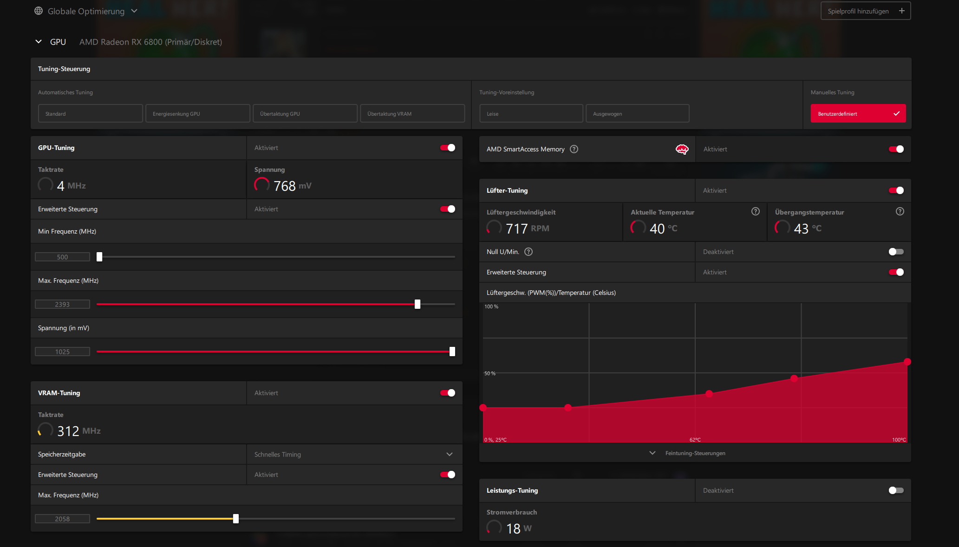The height and width of the screenshot is (547, 959).
Task: Collapse the GPU section chevron
Action: click(x=39, y=42)
